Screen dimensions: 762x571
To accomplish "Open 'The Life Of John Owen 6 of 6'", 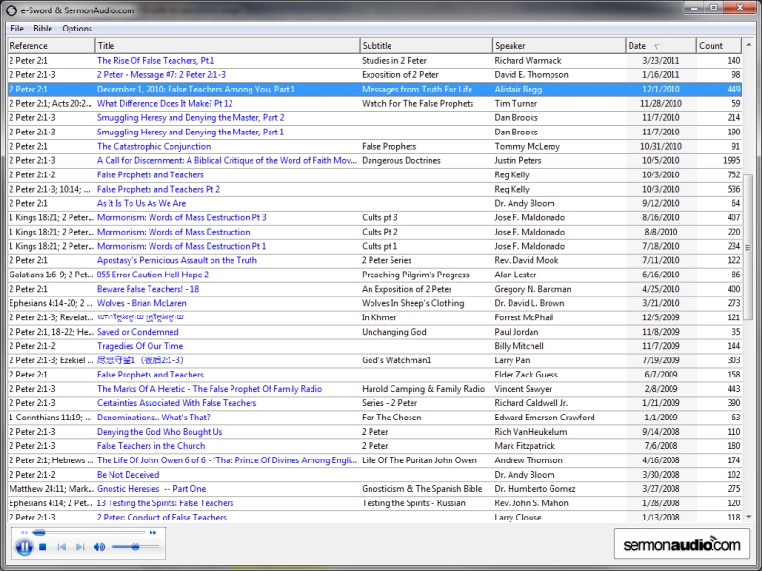I will pyautogui.click(x=227, y=460).
